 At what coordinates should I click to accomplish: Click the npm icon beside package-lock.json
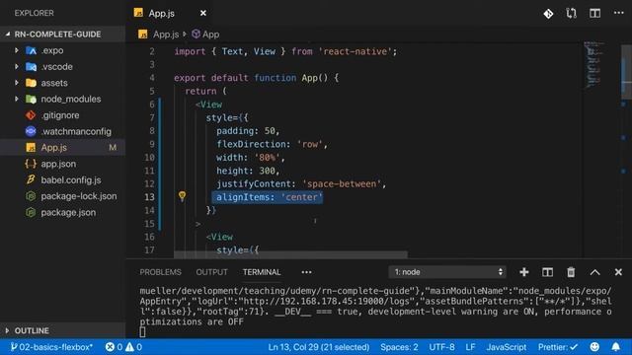tap(31, 196)
